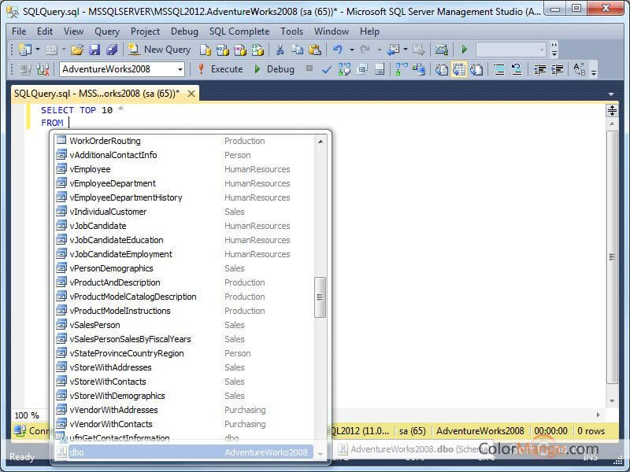The height and width of the screenshot is (472, 630).
Task: Click the Cut scissors icon
Action: point(280,50)
